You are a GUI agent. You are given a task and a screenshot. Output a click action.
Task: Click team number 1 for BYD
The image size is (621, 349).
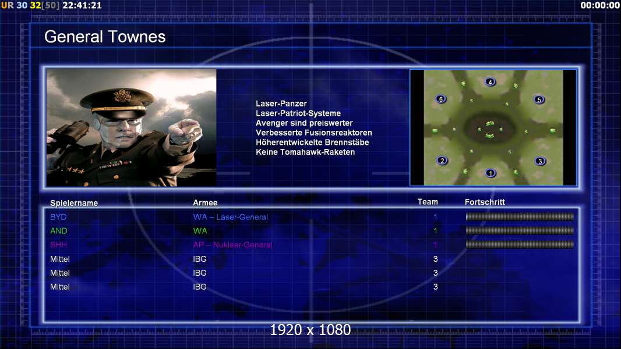coord(435,217)
